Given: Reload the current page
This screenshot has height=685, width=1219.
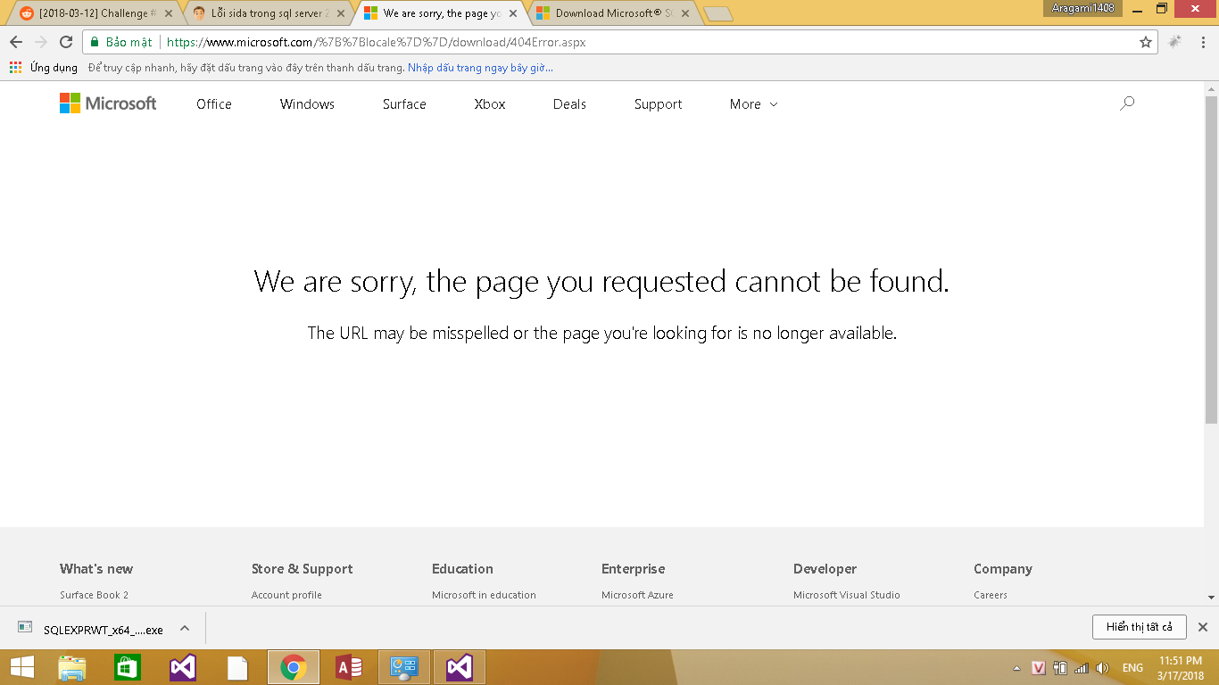Looking at the screenshot, I should point(66,42).
